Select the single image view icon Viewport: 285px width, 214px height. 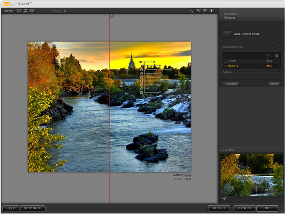[18, 11]
